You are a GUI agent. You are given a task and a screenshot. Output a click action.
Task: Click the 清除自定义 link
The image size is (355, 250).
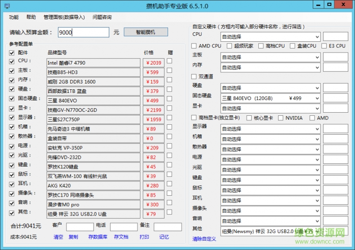pyautogui.click(x=204, y=239)
